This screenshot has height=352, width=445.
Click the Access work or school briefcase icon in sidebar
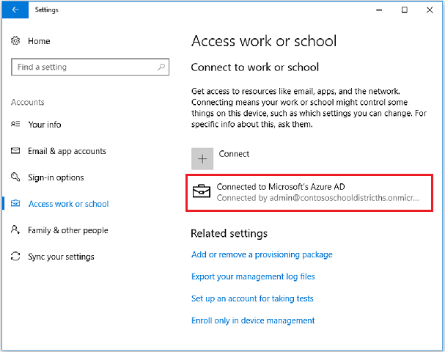pos(15,204)
